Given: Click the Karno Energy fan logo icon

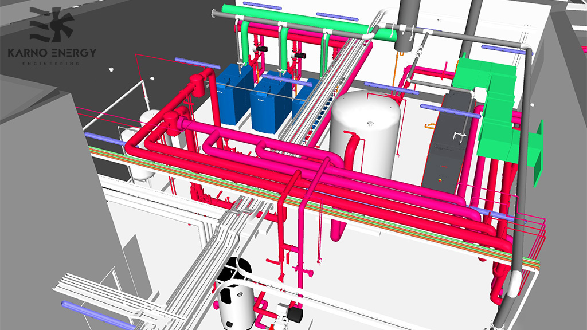Looking at the screenshot, I should click(x=51, y=24).
